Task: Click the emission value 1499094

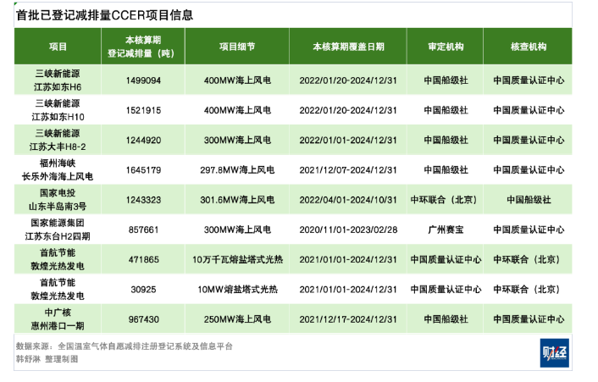Action: (143, 80)
